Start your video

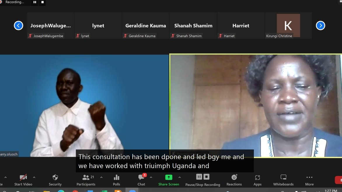23,179
